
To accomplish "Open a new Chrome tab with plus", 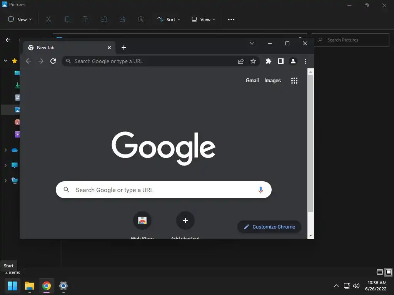I will (124, 48).
